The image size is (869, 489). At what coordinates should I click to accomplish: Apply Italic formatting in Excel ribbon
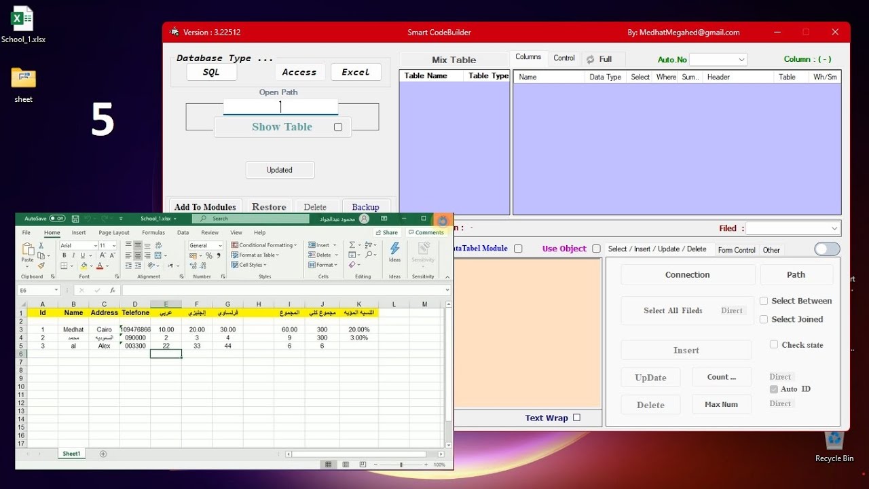73,255
